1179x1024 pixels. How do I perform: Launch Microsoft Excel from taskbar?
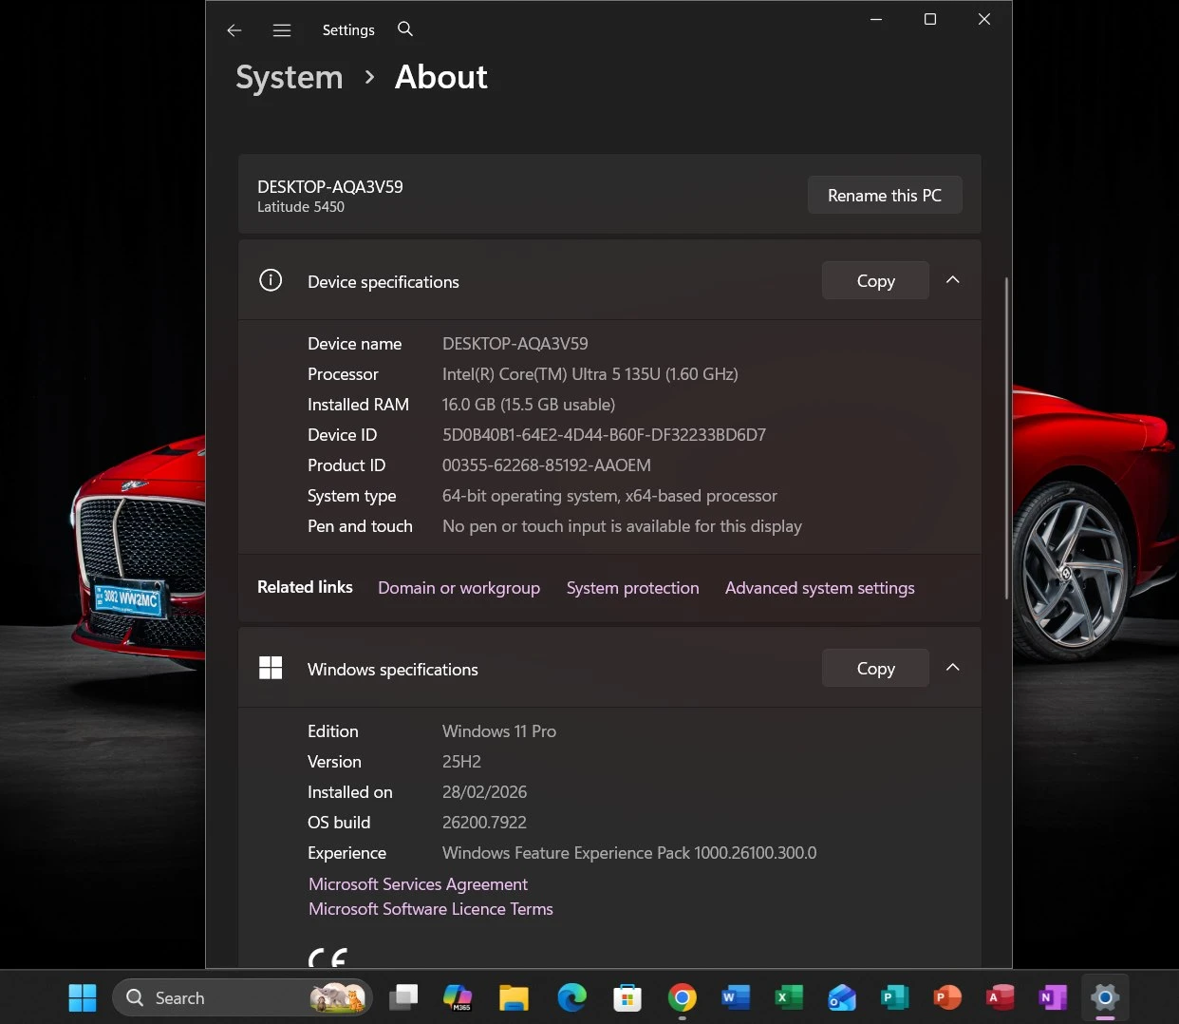[788, 997]
